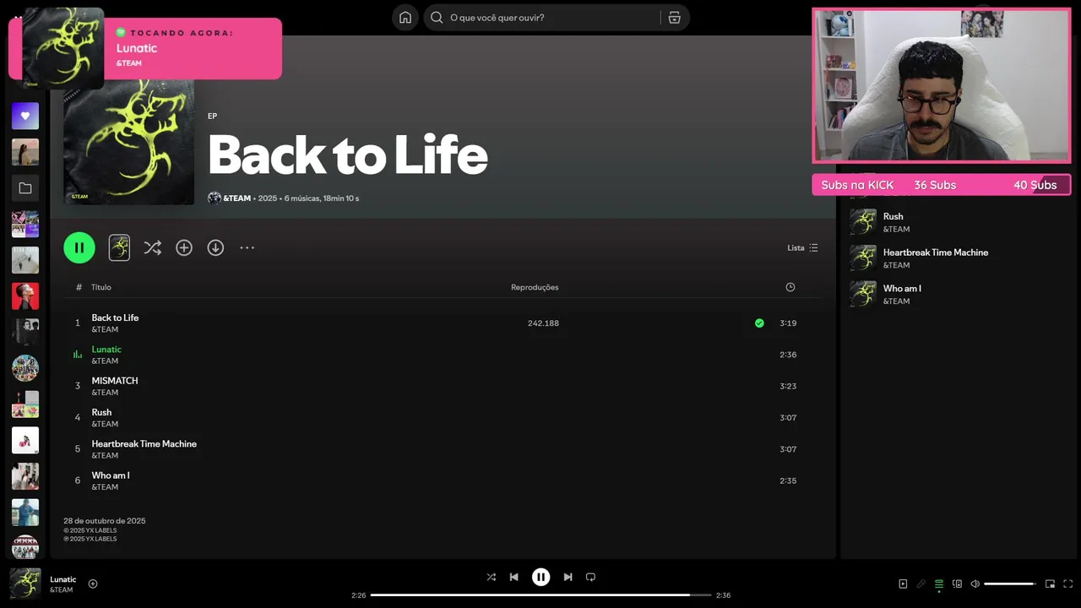Viewport: 1081px width, 608px height.
Task: Open the folder item in the library sidebar
Action: point(25,188)
